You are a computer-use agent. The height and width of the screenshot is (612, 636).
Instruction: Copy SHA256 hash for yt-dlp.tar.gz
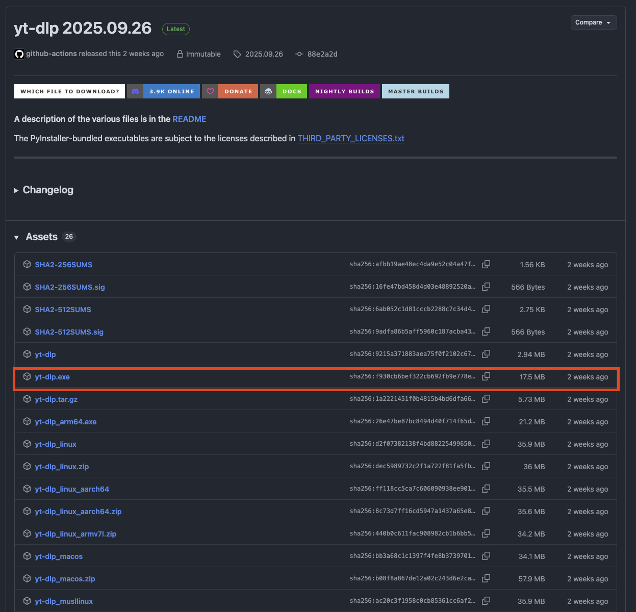click(486, 399)
